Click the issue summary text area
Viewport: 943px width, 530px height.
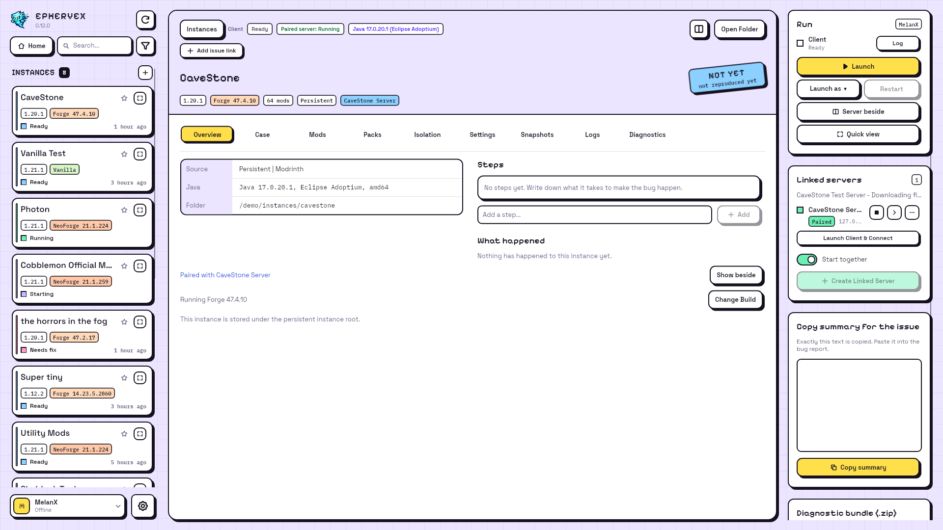(x=859, y=405)
